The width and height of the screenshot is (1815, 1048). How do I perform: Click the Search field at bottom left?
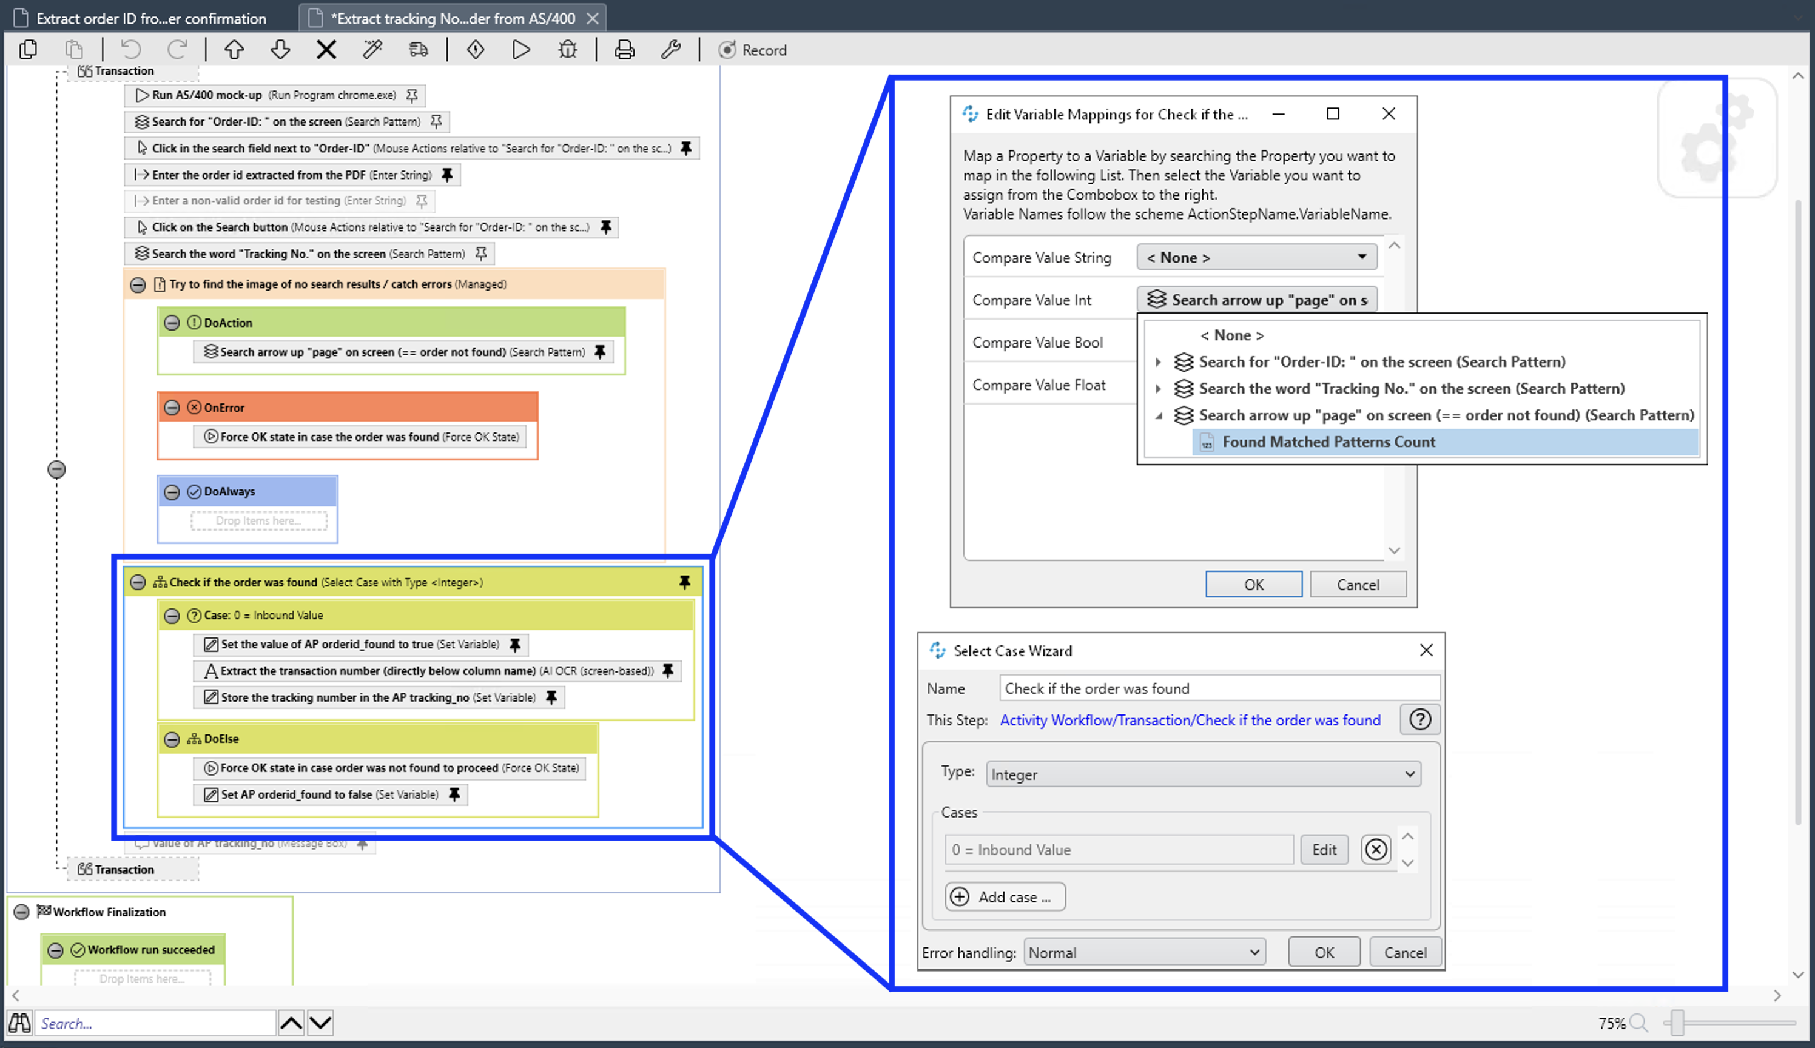pos(155,1022)
